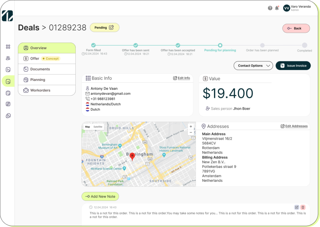This screenshot has height=227, width=320.
Task: Expand the Contact Options dropdown
Action: pos(253,66)
